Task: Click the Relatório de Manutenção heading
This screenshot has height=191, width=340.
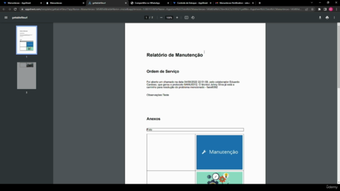Action: pyautogui.click(x=175, y=55)
